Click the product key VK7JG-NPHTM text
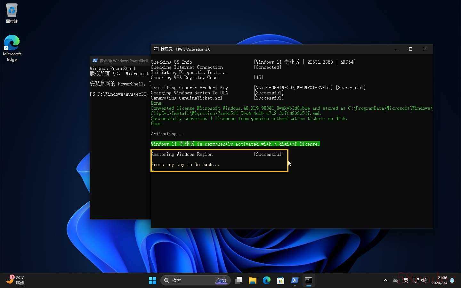 [x=293, y=88]
